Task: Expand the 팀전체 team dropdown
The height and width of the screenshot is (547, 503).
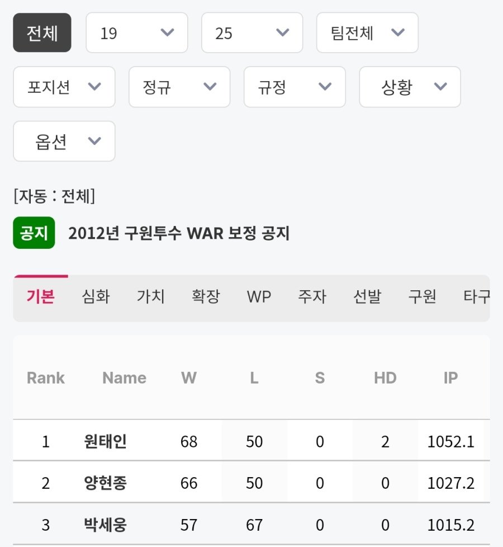Action: [367, 33]
